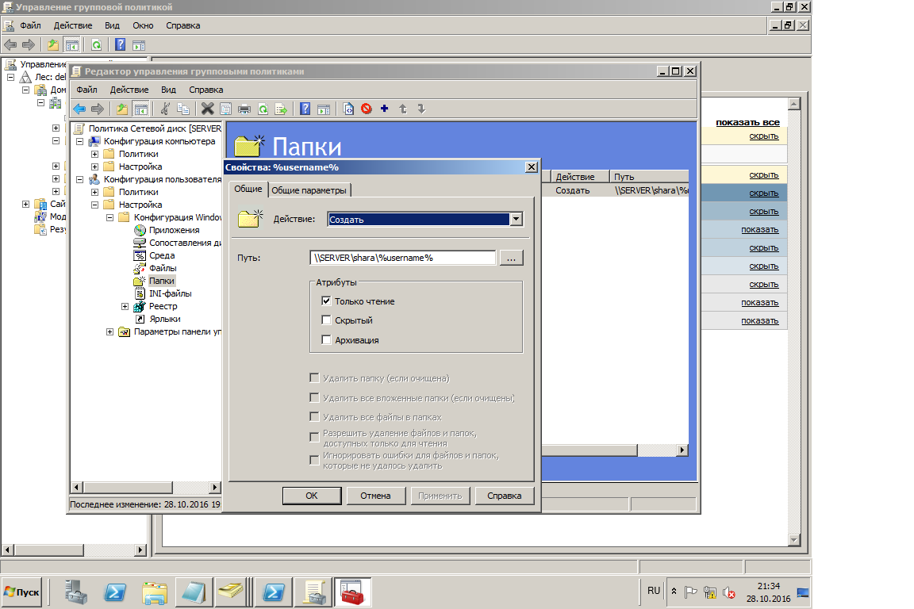The image size is (914, 609).
Task: Toggle the 'Только чтение' checkbox
Action: pyautogui.click(x=326, y=301)
